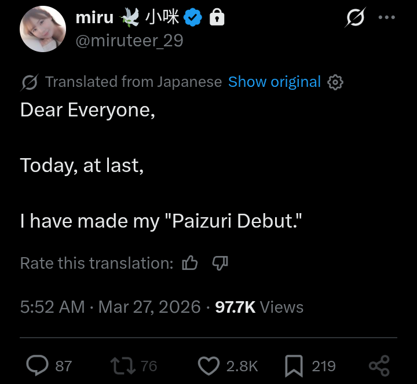Click the Grok icon beside Translated from Japanese

click(30, 82)
